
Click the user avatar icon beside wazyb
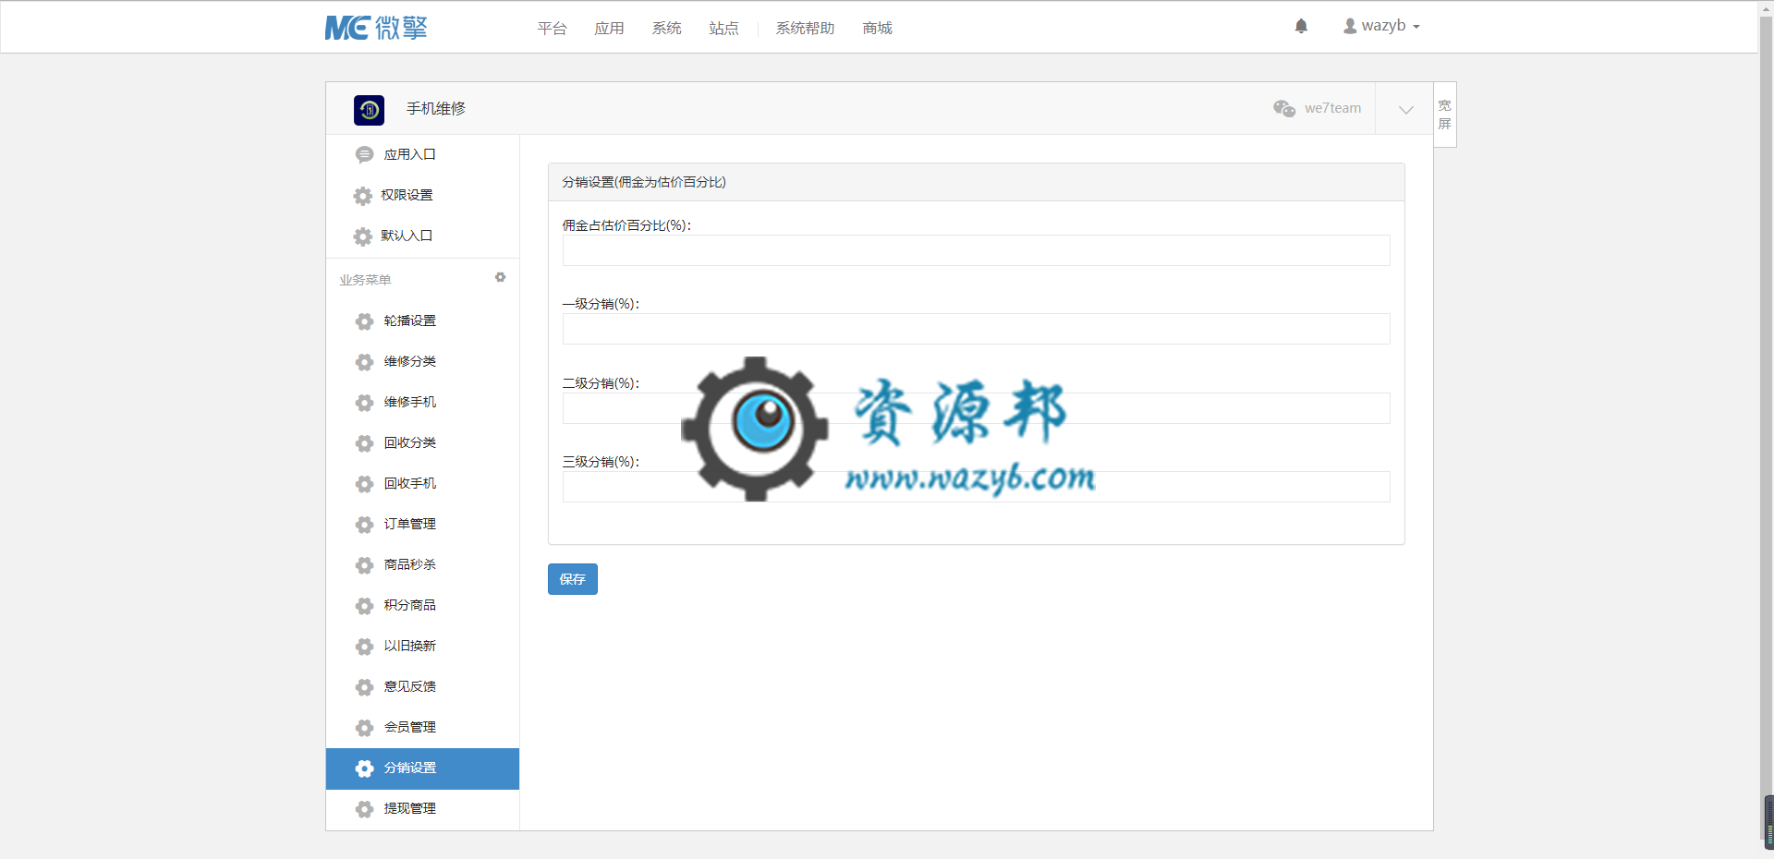point(1350,26)
